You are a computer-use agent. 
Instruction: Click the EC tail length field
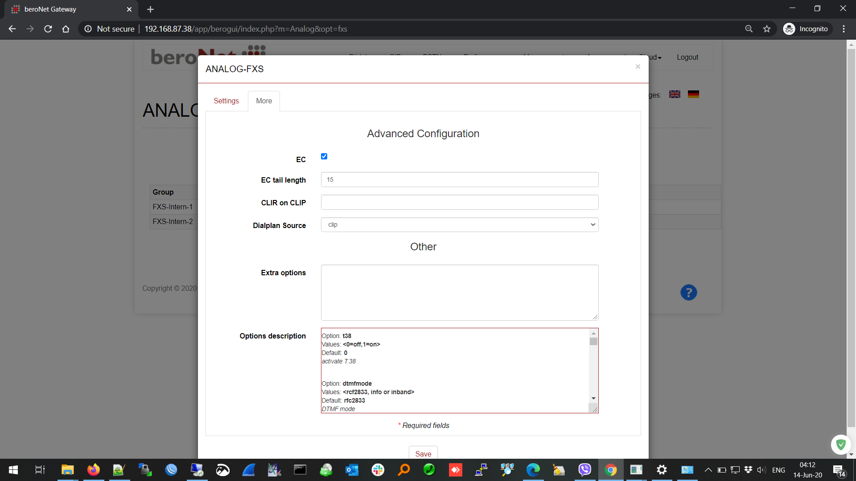pyautogui.click(x=459, y=179)
